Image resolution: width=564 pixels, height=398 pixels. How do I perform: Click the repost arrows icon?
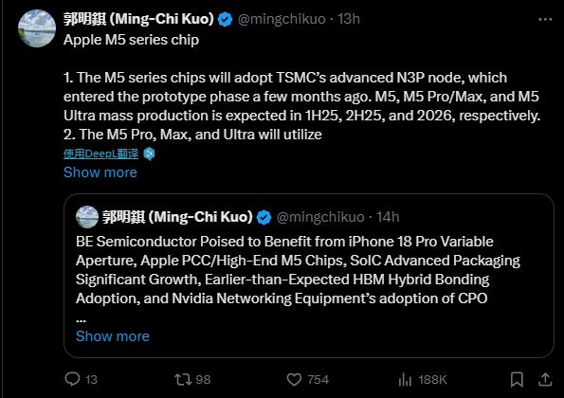[x=183, y=379]
